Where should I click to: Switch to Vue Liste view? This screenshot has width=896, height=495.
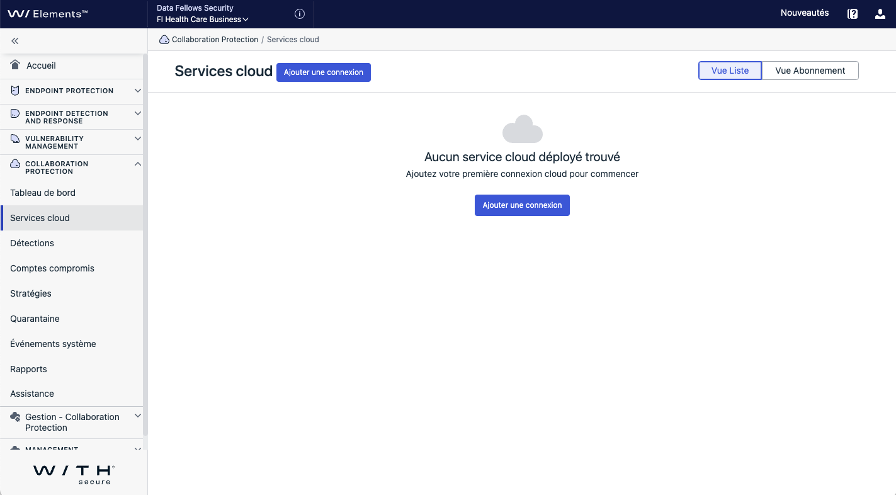pyautogui.click(x=730, y=71)
